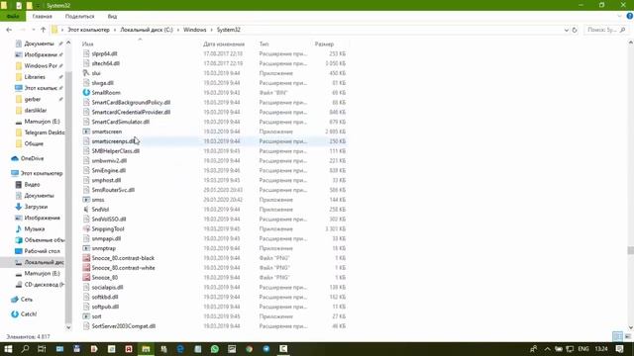Viewport: 634px width, 356px height.
Task: Sort by the Размер column header
Action: click(x=324, y=44)
